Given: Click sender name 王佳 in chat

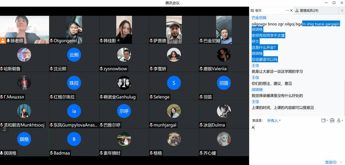Looking at the screenshot, I should (255, 66).
